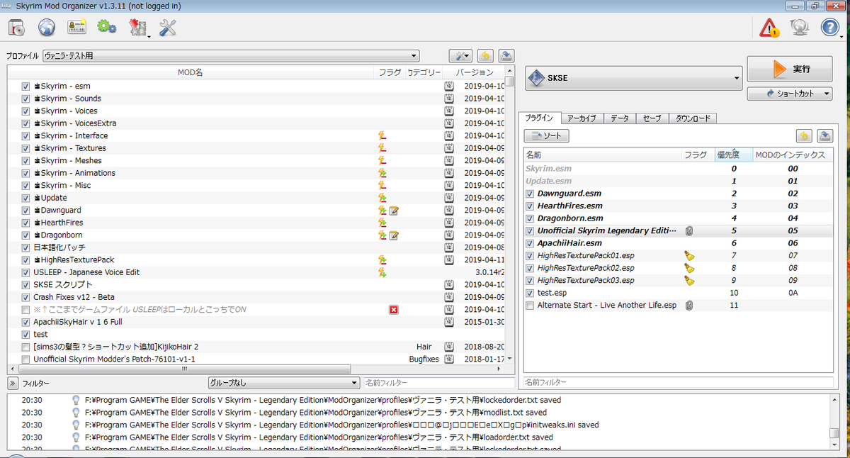This screenshot has height=458, width=850.
Task: Click the warning triangle problems icon
Action: (769, 28)
